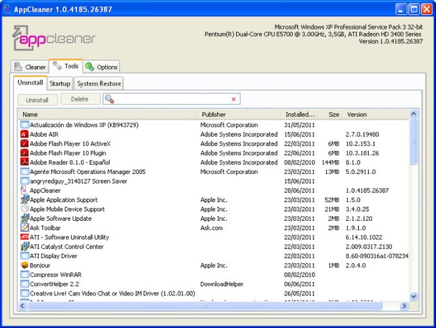Click the AppCleaner entry icon in list

coord(24,191)
